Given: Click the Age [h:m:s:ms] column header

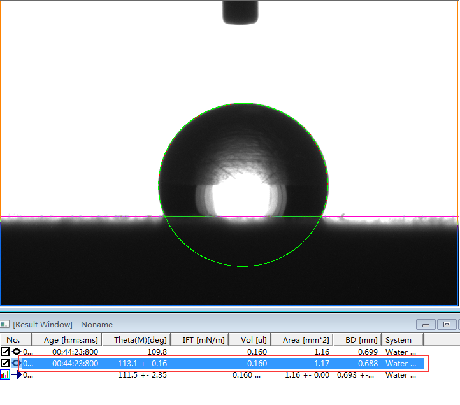Looking at the screenshot, I should pos(71,340).
